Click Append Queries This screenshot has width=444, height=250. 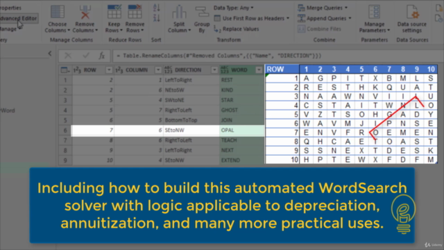[x=322, y=19]
